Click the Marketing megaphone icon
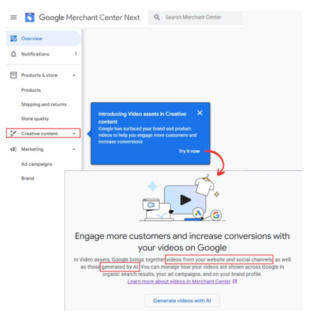 13,149
